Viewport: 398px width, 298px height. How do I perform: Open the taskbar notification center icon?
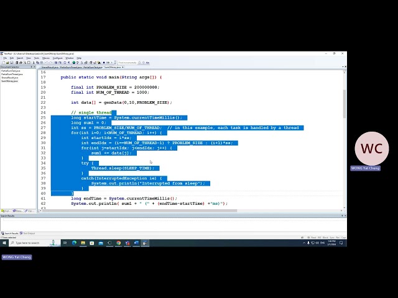341,243
